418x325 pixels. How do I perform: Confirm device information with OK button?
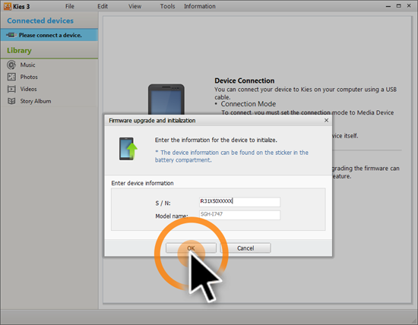pos(191,248)
